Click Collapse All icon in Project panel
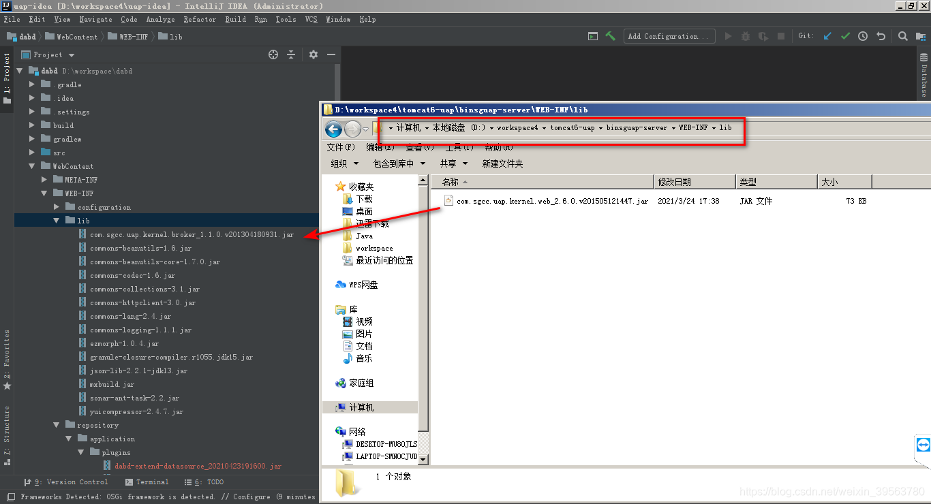 click(x=291, y=54)
